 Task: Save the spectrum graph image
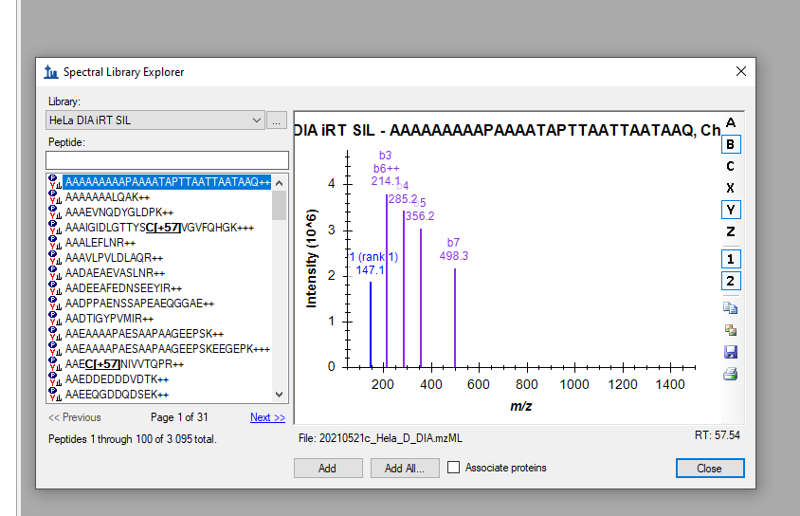tap(731, 352)
